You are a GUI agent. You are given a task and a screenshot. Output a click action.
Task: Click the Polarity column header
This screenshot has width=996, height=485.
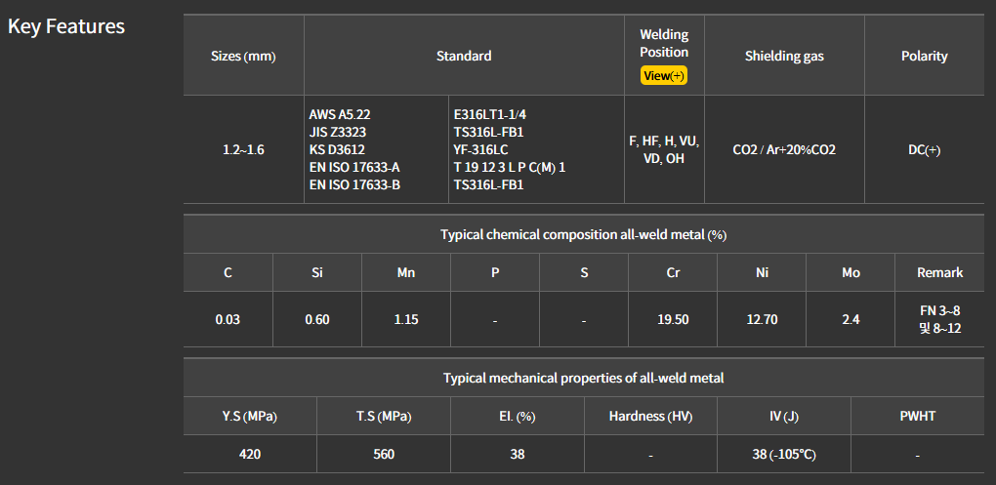tap(924, 56)
